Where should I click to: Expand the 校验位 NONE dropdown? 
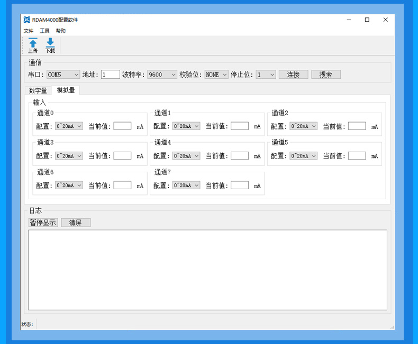[216, 75]
